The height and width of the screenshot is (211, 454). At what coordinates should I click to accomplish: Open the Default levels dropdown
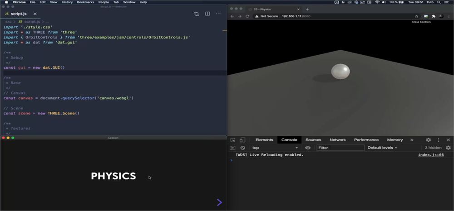382,148
